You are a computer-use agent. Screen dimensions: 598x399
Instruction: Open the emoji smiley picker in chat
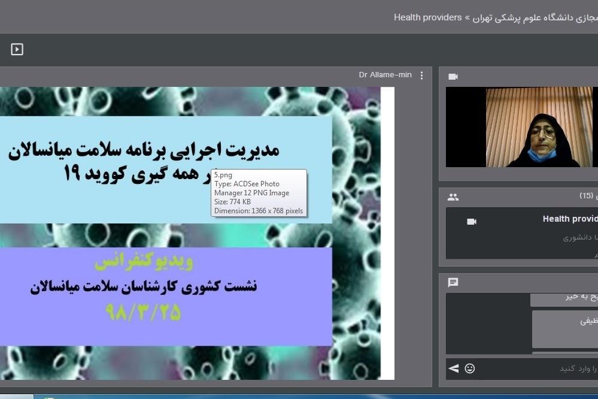(470, 368)
